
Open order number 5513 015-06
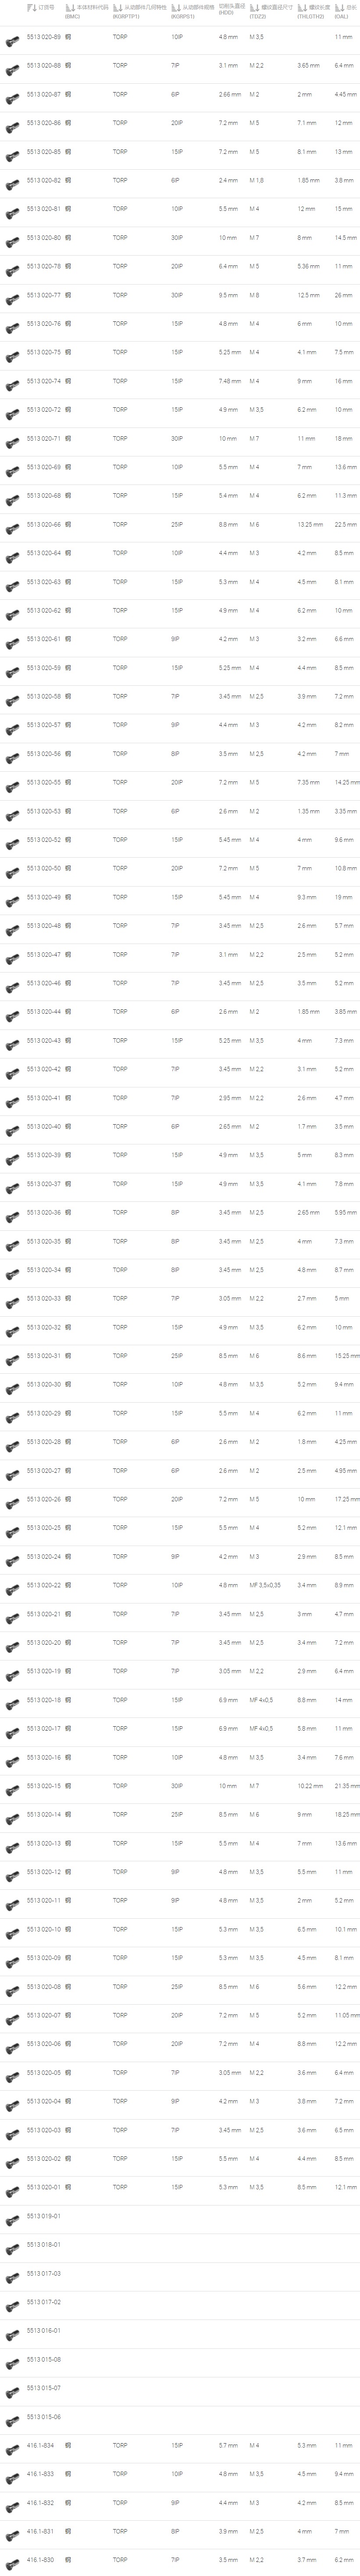pos(43,2417)
